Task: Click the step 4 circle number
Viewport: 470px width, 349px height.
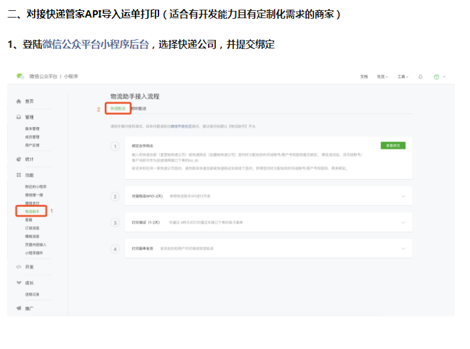Action: [115, 249]
